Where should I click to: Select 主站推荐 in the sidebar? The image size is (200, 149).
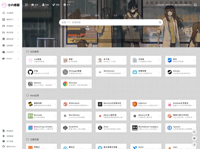pos(10,13)
